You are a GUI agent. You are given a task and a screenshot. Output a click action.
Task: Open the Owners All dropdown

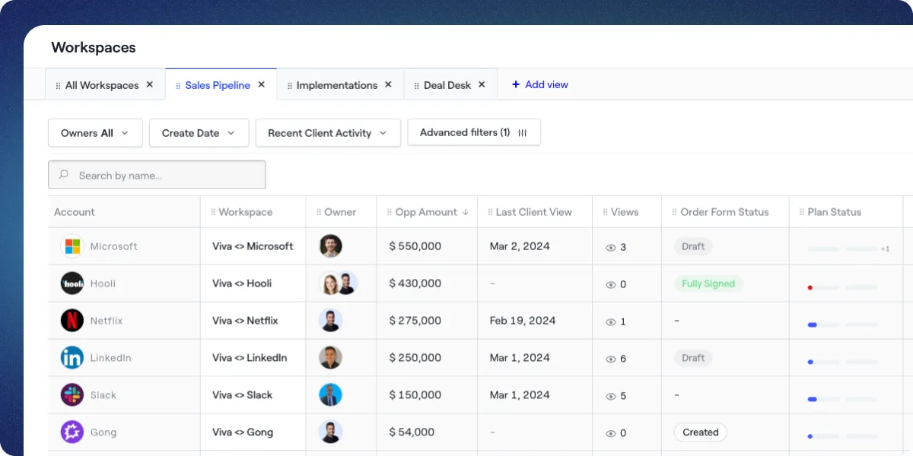(x=95, y=133)
